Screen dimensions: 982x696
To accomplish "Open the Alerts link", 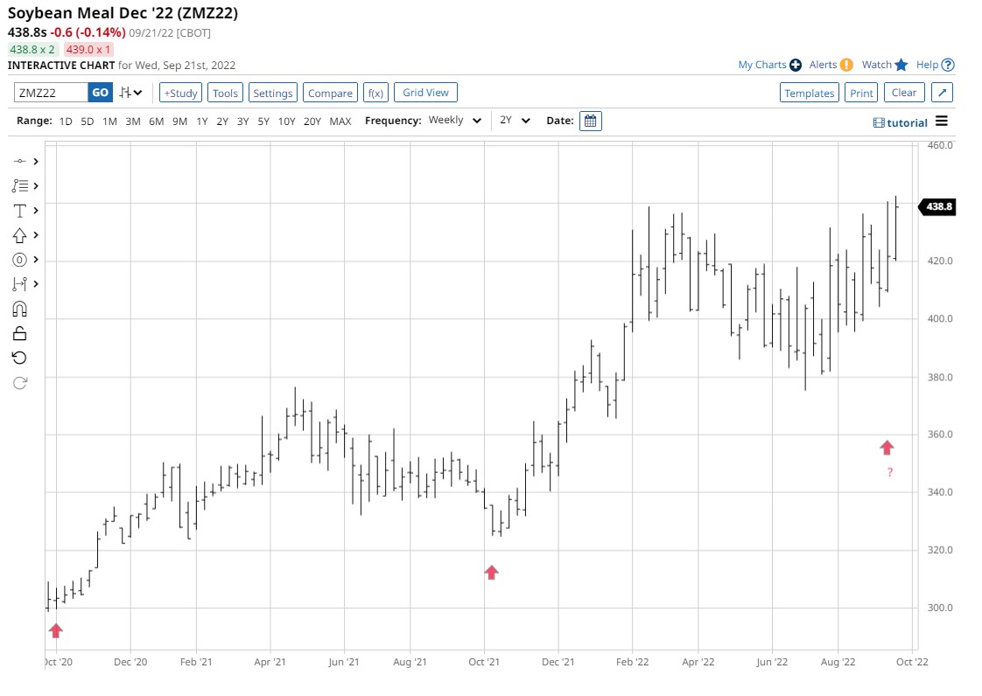I will tap(823, 65).
